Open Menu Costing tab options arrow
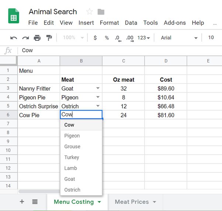The height and width of the screenshot is (211, 222). point(100,202)
